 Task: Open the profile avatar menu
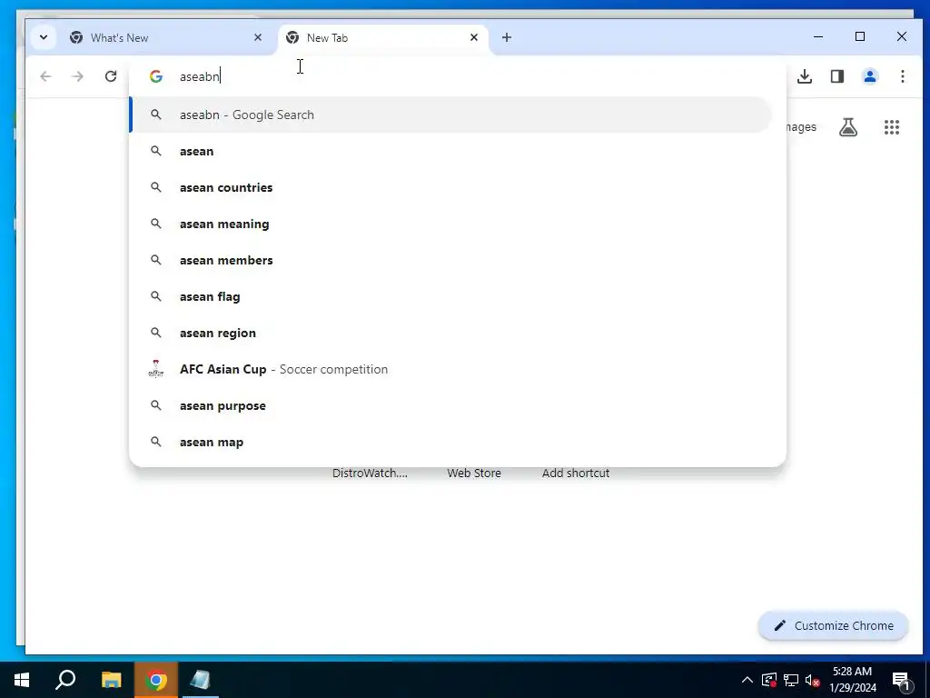click(x=869, y=76)
